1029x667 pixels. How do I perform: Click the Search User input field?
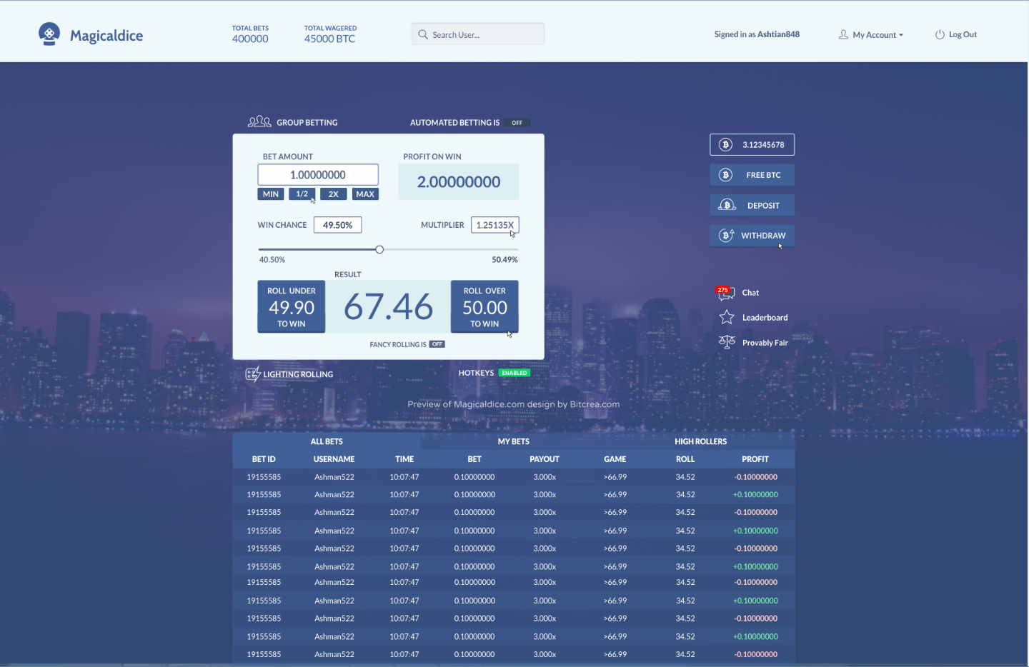(478, 34)
